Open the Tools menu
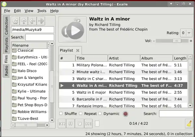Viewport: 195px width, 137px height. [42, 11]
